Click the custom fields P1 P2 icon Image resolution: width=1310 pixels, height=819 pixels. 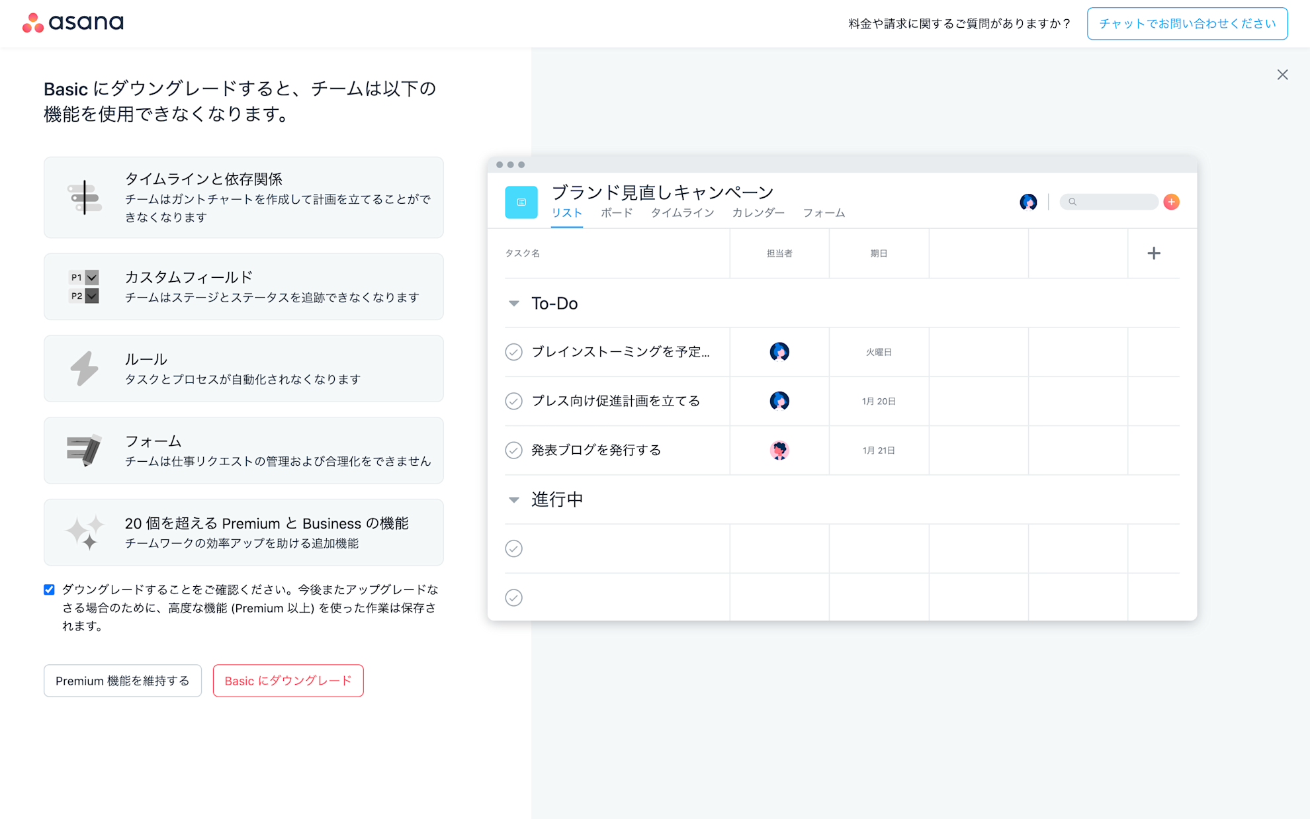[84, 286]
